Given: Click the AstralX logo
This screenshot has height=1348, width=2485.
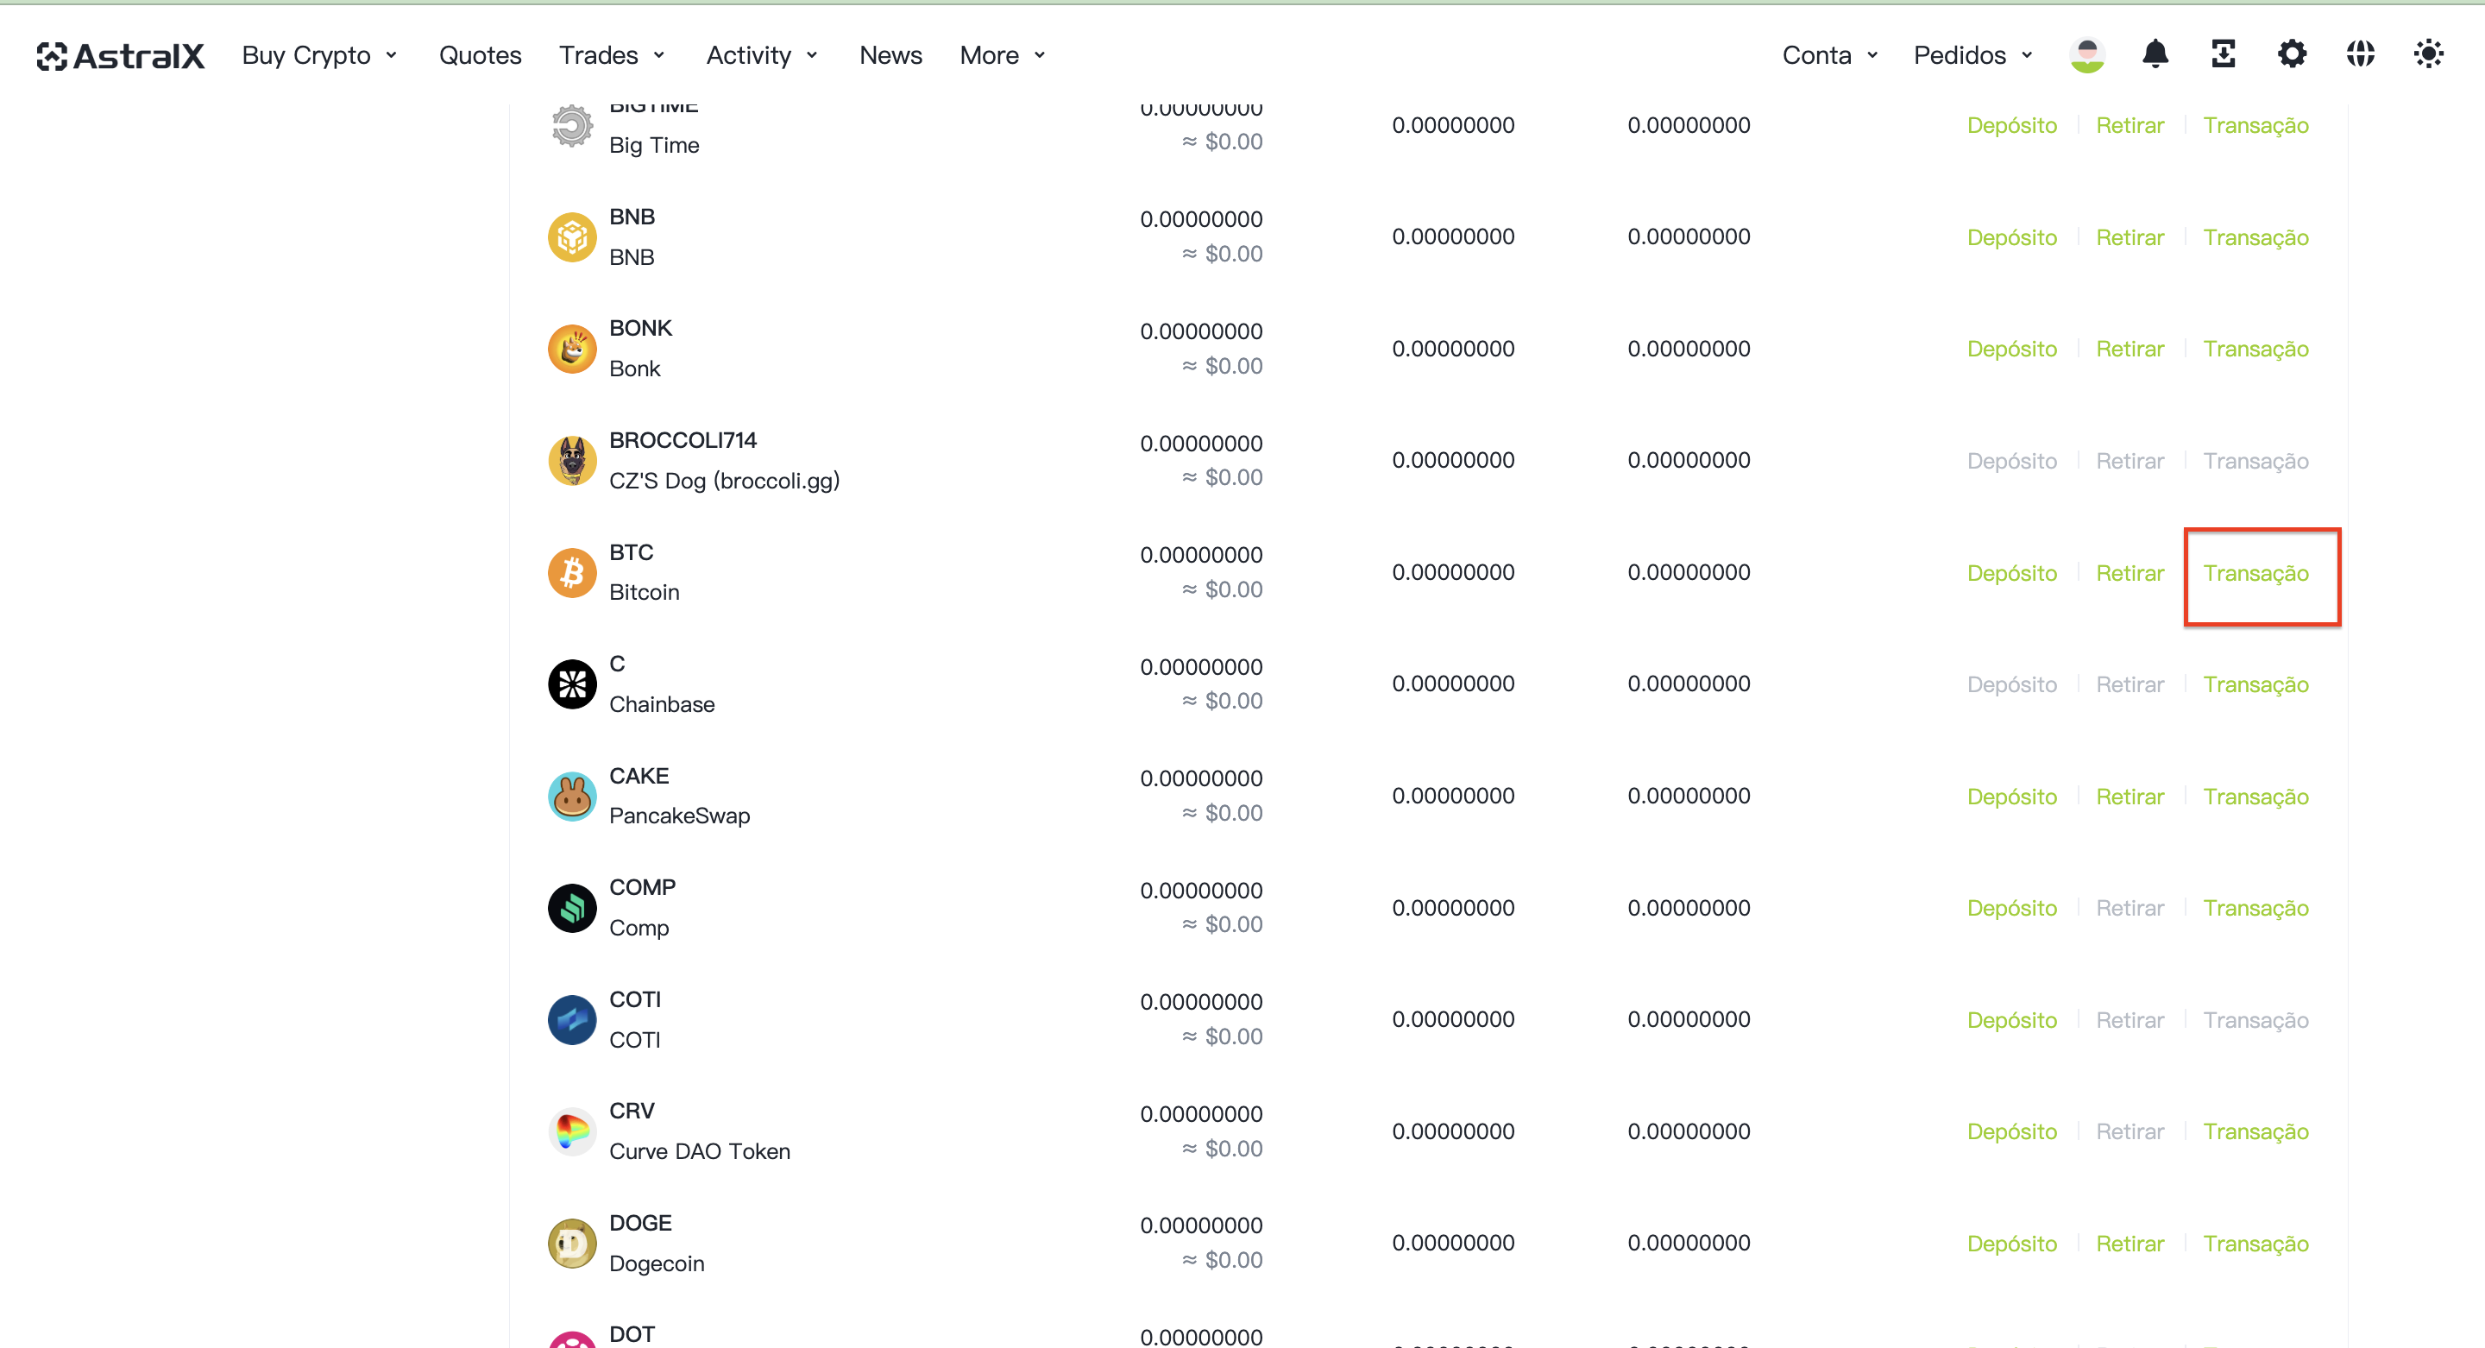Looking at the screenshot, I should (121, 56).
